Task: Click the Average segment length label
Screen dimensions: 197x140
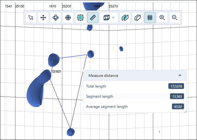Action: coord(107,107)
